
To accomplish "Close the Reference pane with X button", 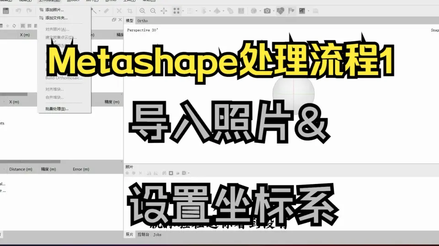I will click(x=120, y=20).
